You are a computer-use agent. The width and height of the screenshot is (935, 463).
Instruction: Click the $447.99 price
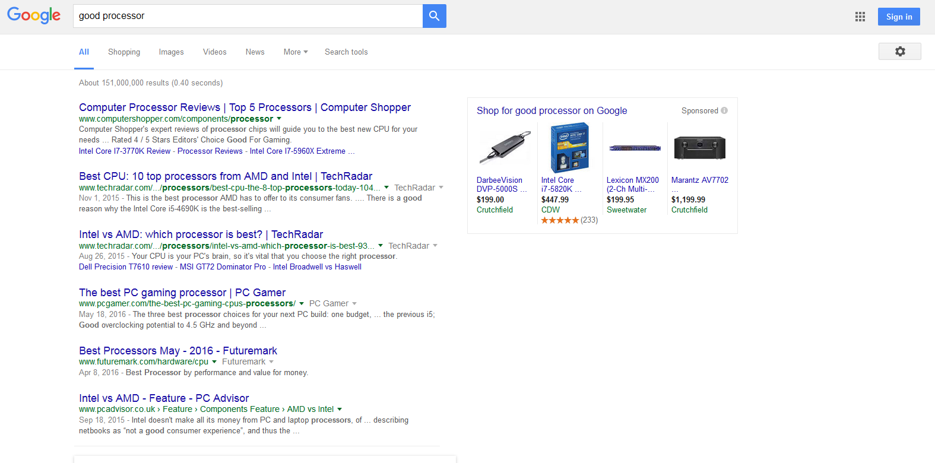(x=555, y=200)
